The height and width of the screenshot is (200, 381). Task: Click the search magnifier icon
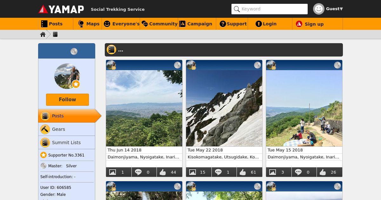click(237, 9)
